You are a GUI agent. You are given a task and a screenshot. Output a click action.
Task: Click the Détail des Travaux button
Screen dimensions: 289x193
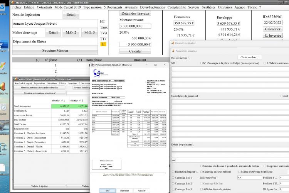135,14
